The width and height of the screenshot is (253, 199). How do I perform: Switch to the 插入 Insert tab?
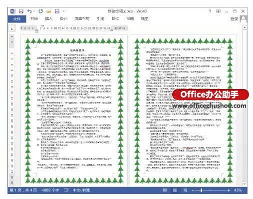pyautogui.click(x=49, y=18)
